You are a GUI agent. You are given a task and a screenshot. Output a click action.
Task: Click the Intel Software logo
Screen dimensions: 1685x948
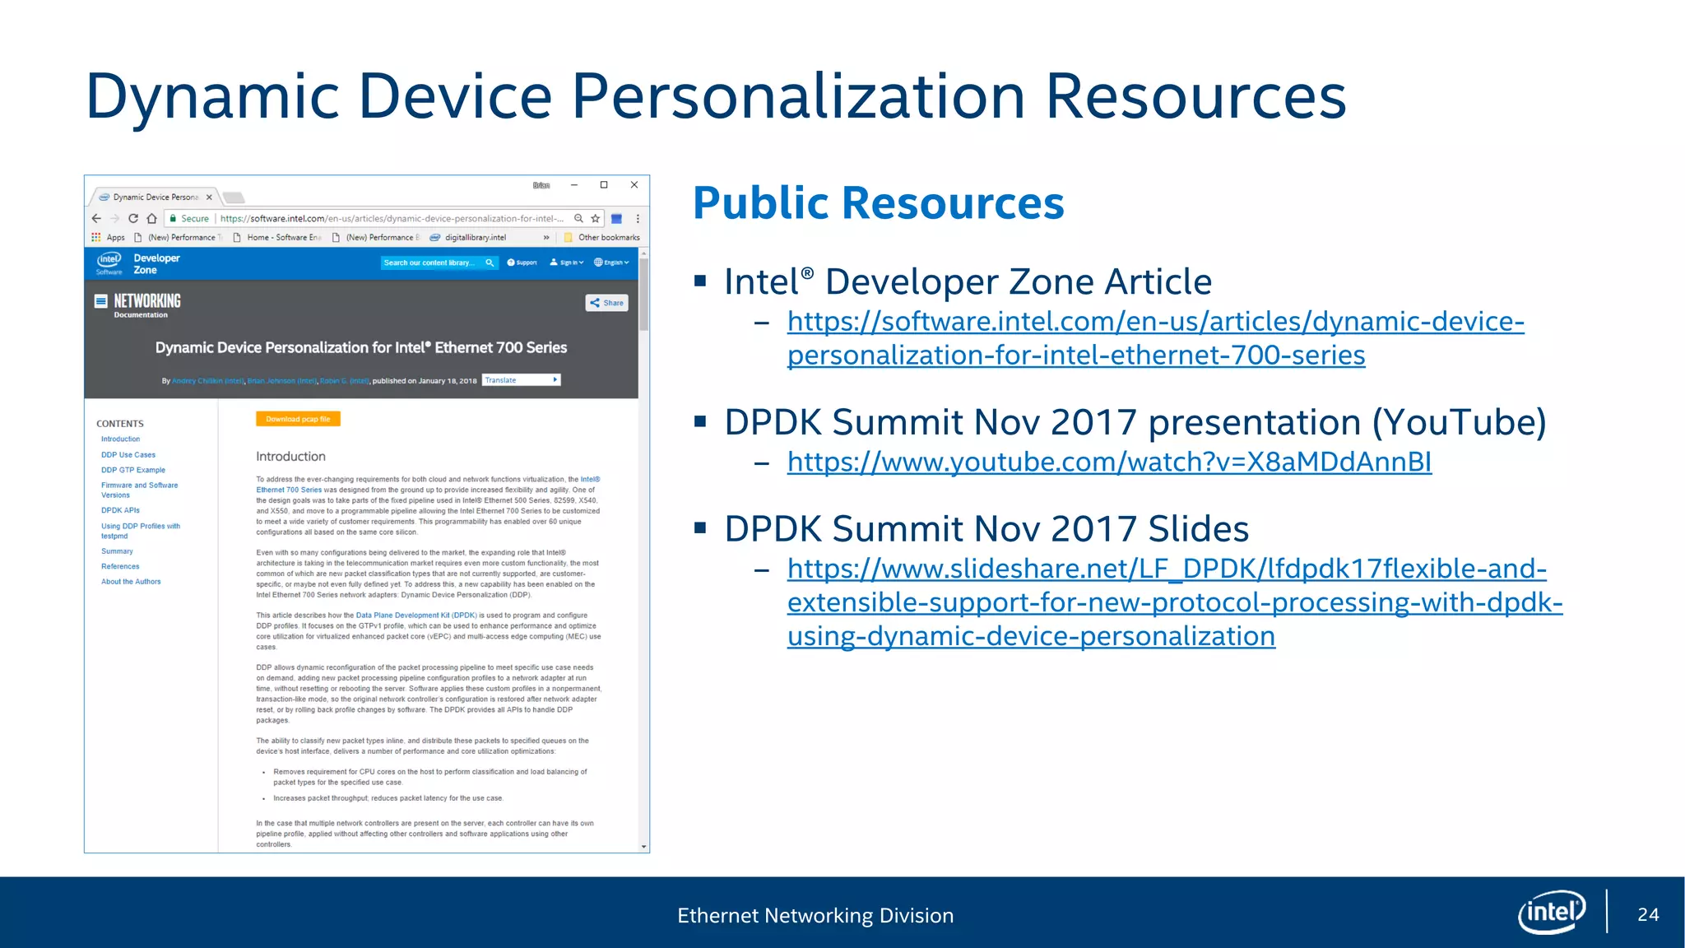[x=109, y=263]
